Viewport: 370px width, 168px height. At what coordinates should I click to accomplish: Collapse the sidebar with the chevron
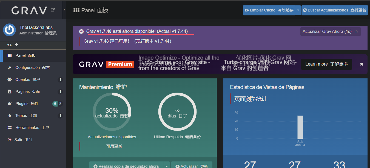(x=64, y=10)
